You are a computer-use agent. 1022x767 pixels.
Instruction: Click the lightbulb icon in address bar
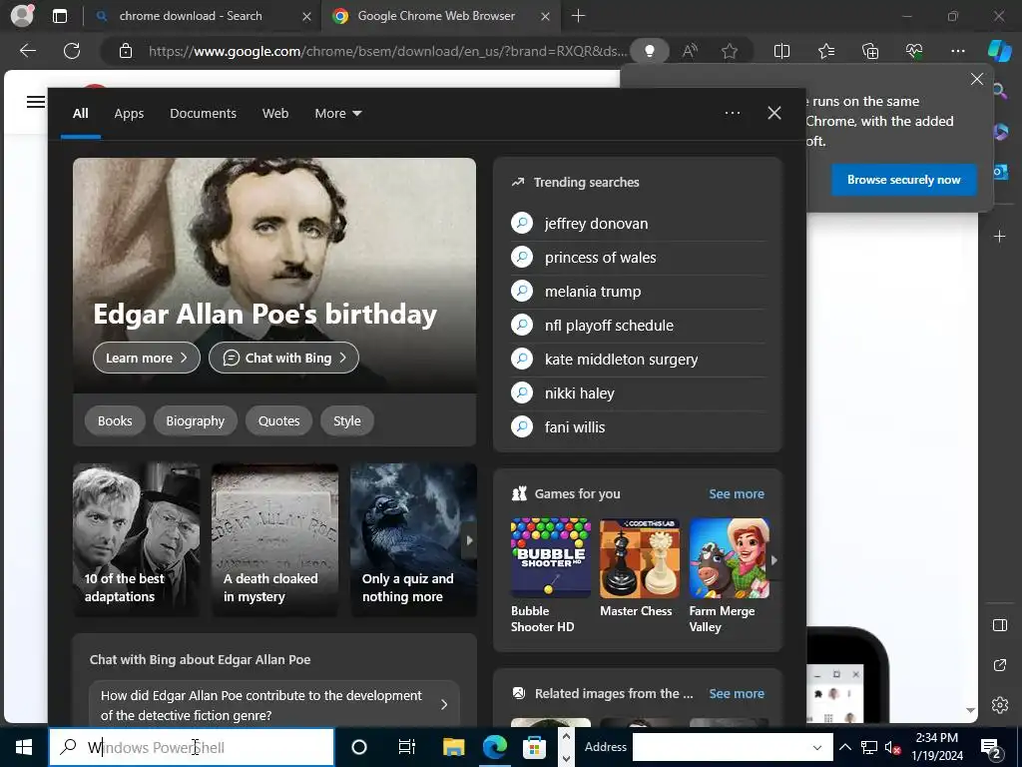tap(649, 51)
